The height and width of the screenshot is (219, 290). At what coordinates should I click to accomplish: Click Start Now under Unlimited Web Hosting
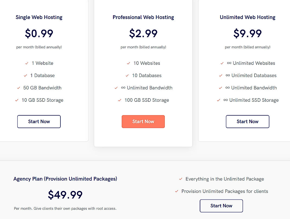click(247, 121)
